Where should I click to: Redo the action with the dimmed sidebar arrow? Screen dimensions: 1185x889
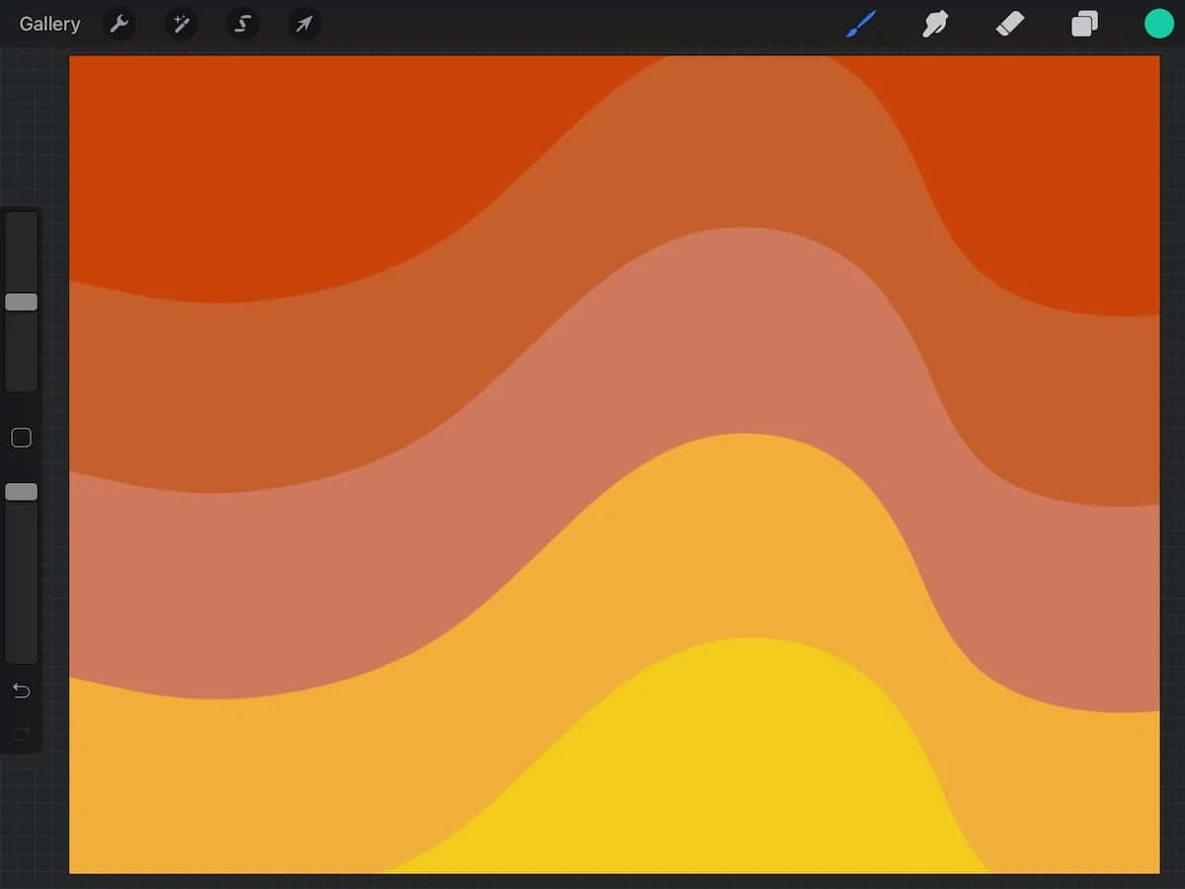[x=21, y=733]
